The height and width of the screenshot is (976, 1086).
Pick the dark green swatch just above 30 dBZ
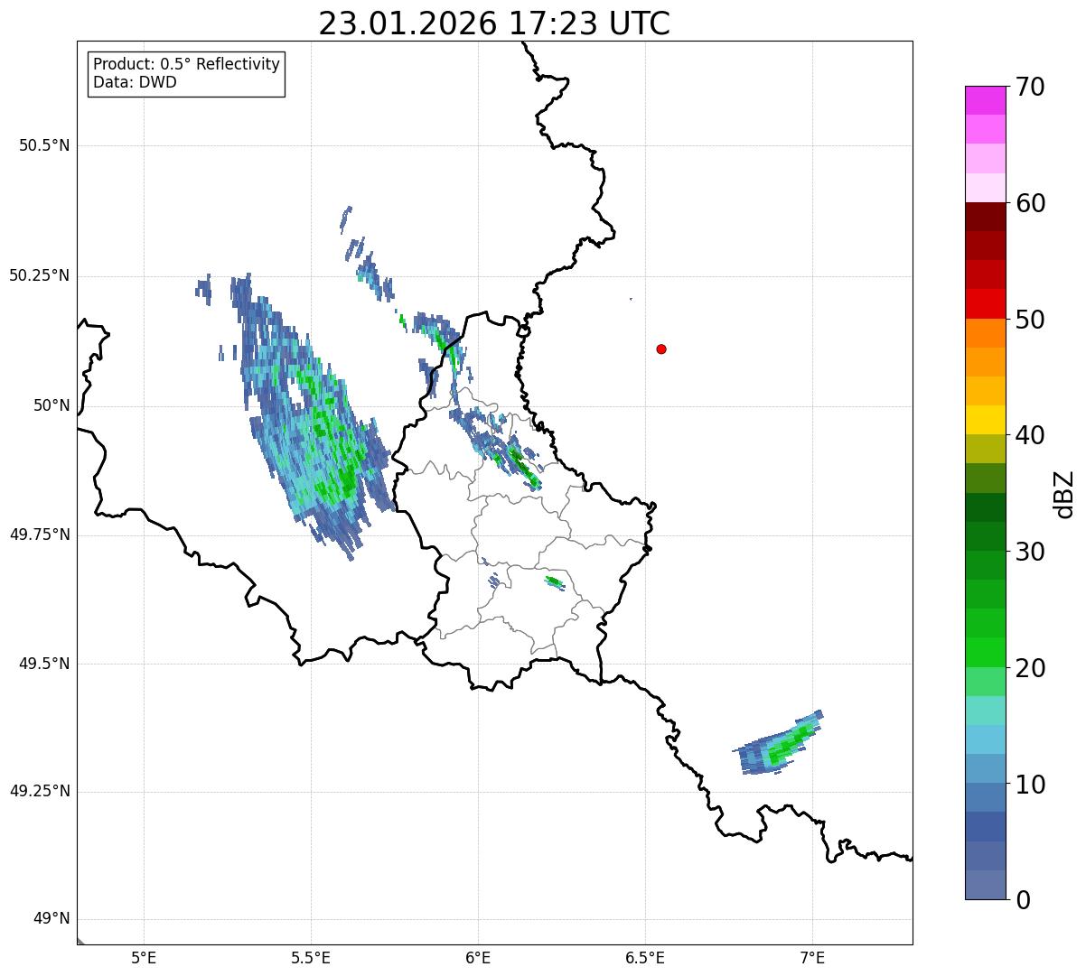tap(986, 536)
